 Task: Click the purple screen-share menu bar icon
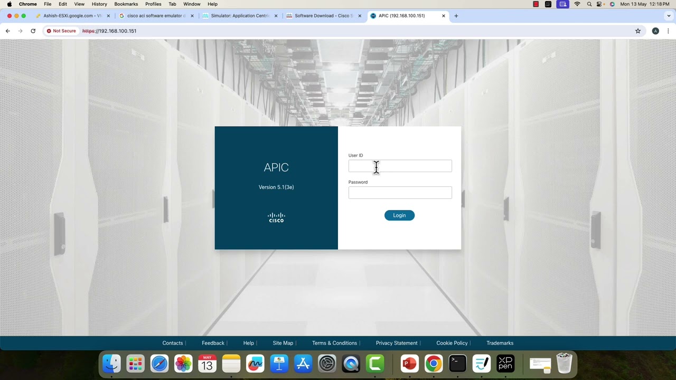point(563,4)
